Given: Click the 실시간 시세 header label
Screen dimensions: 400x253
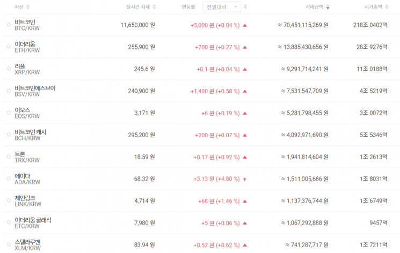Looking at the screenshot, I should pos(138,7).
